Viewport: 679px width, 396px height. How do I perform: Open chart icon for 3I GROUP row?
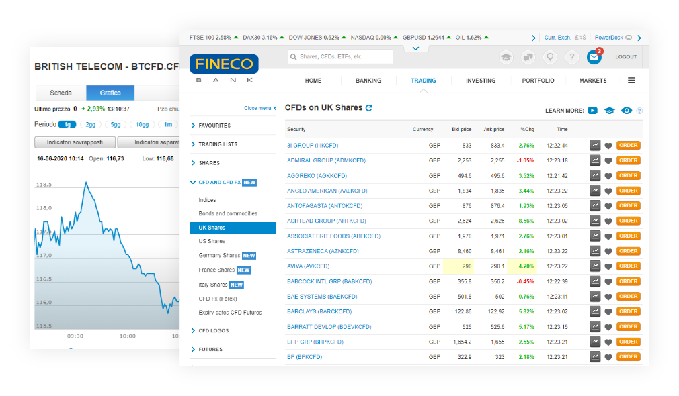(595, 145)
